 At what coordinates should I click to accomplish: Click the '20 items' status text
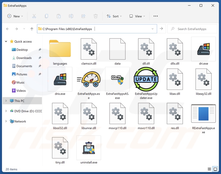(11, 169)
